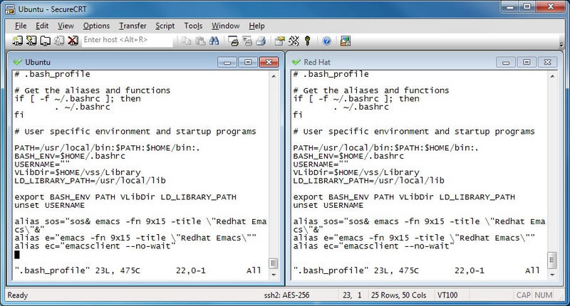Screen dimensions: 570x306
Task: Click in the Enter host field
Action: (128, 40)
